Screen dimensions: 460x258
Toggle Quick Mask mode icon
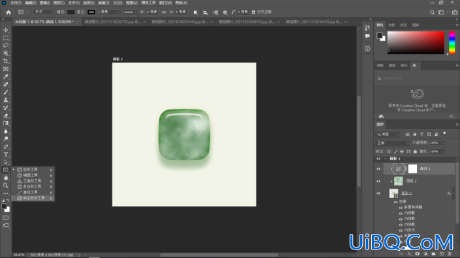[x=6, y=218]
